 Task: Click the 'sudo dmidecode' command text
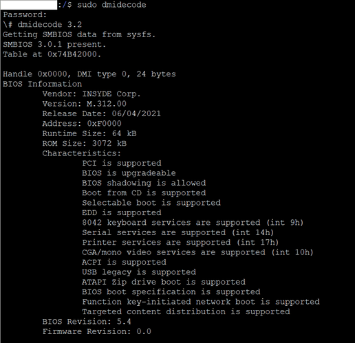[111, 5]
